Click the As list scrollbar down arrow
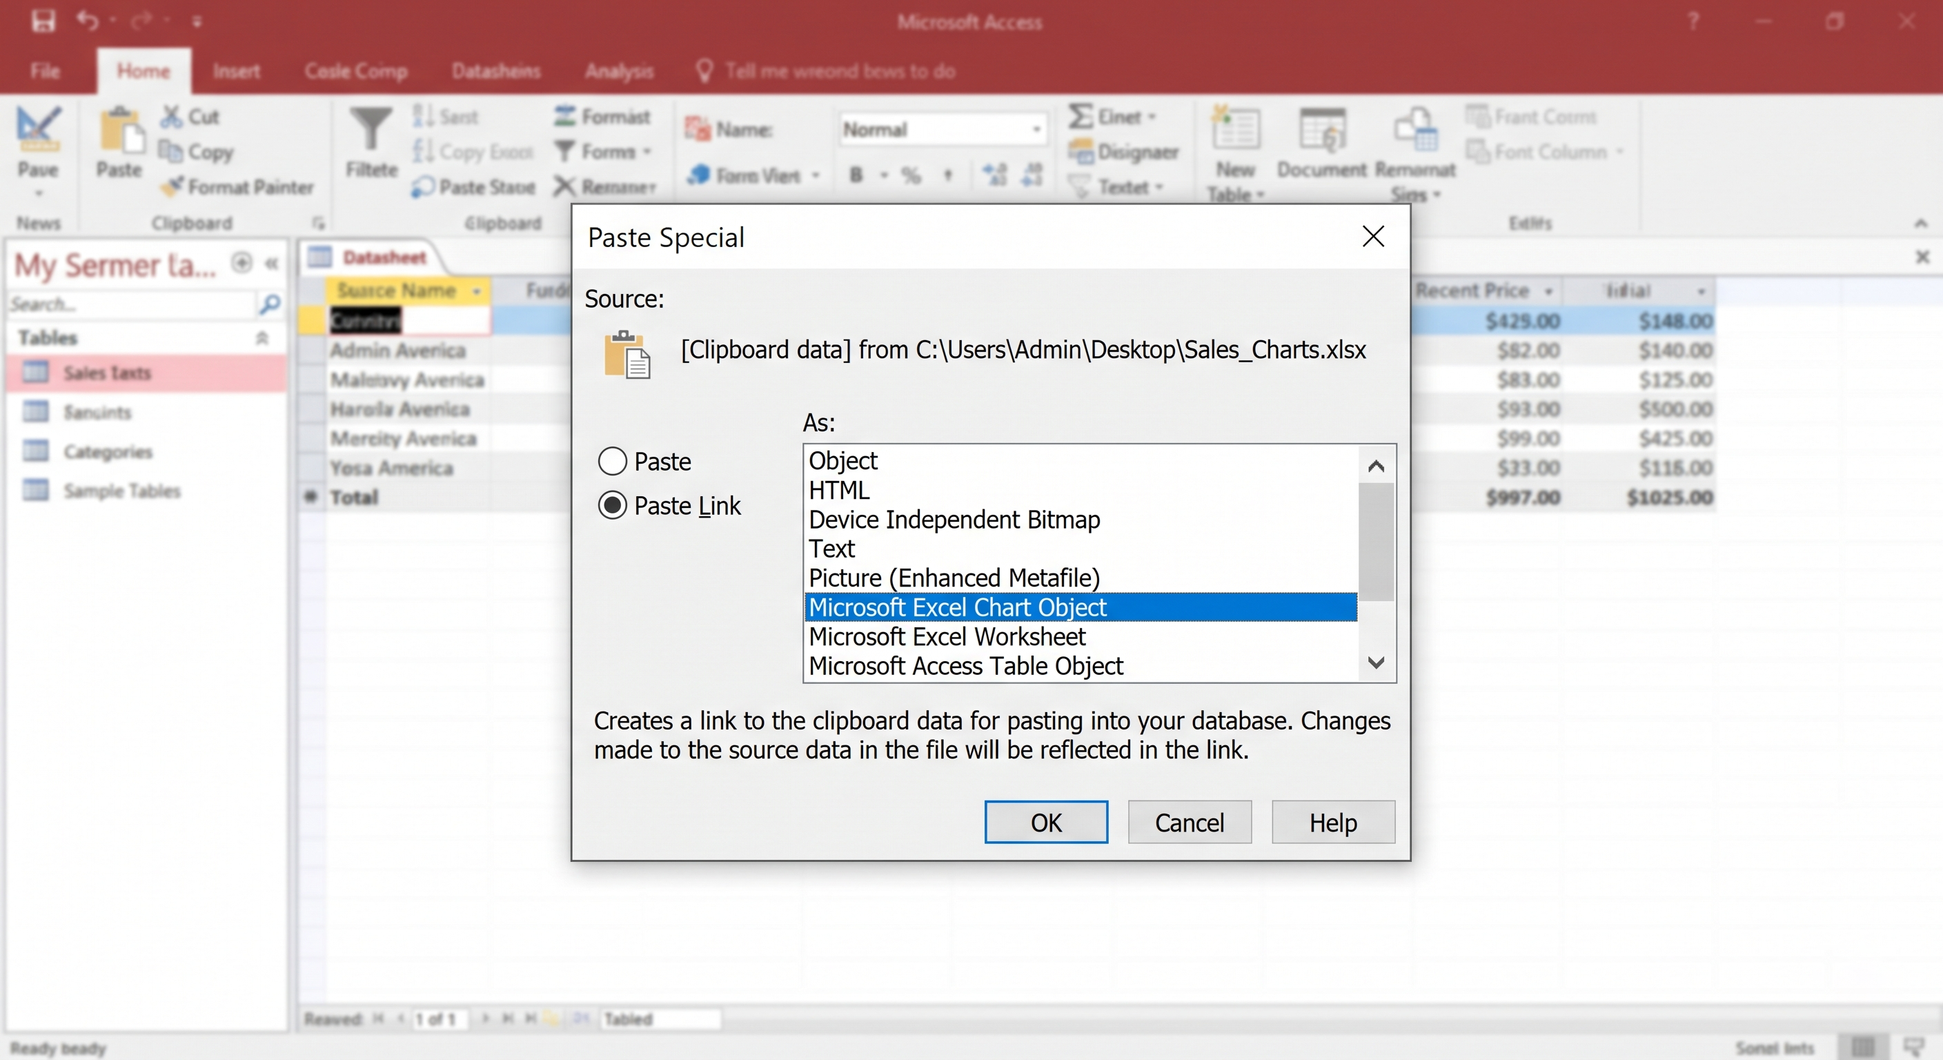The image size is (1943, 1060). (x=1377, y=663)
